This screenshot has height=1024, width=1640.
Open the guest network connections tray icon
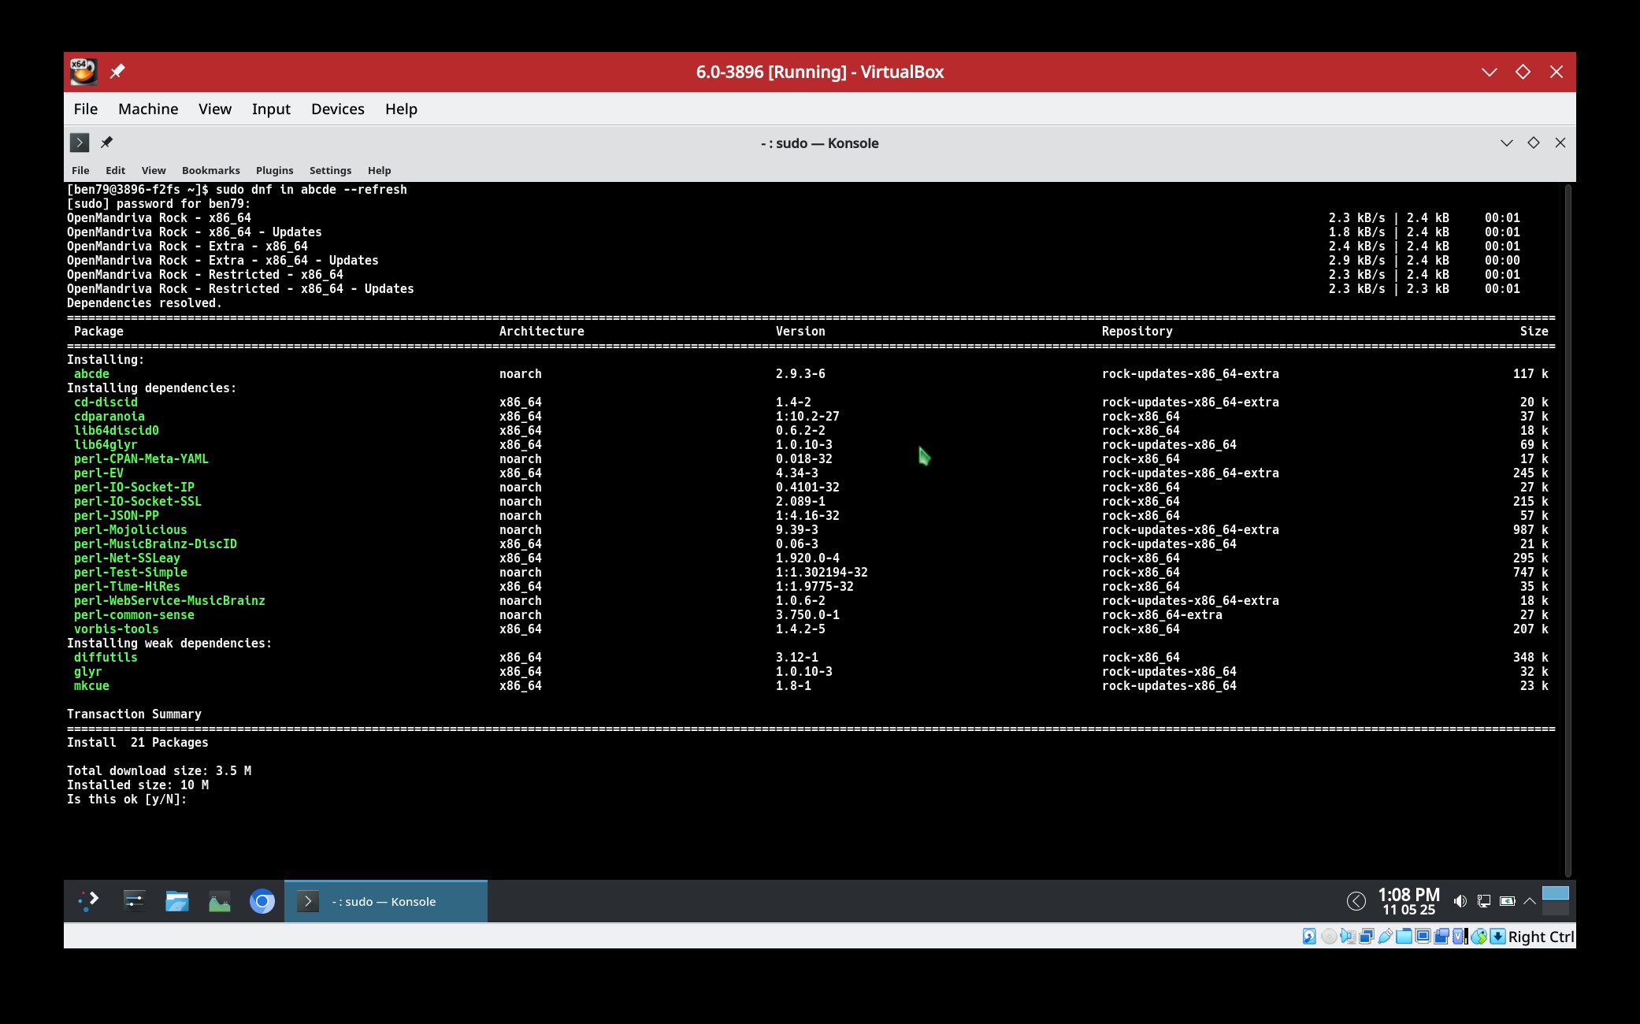[x=1483, y=901]
